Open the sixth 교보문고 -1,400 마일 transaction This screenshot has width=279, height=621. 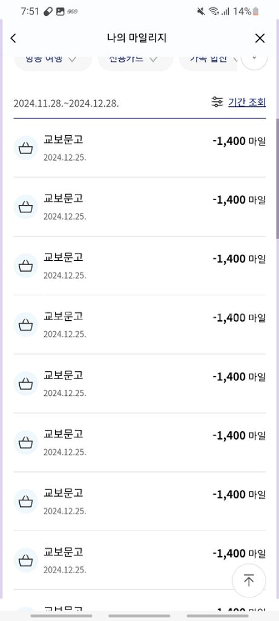coord(139,442)
